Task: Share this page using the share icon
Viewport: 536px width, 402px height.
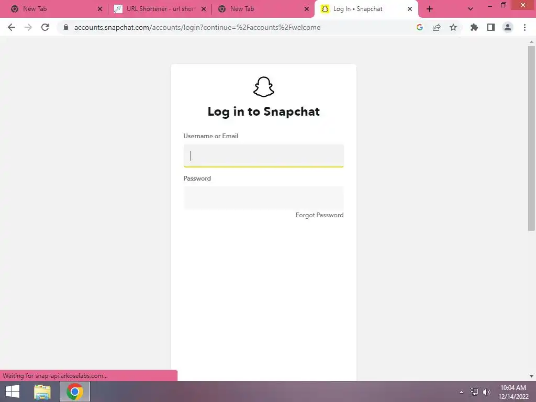Action: click(x=437, y=27)
